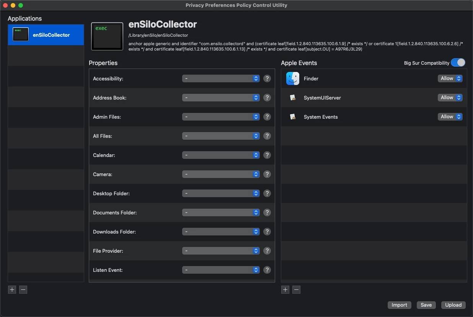
Task: Change Finder Allow dropdown setting
Action: pyautogui.click(x=450, y=78)
